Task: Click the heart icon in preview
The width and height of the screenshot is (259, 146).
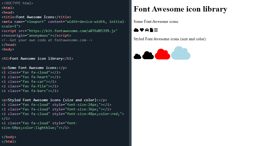Action: 142,30
